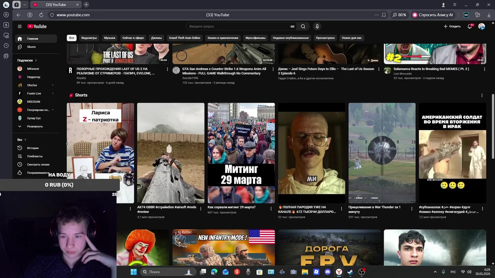This screenshot has height=278, width=495.
Task: Open the Luis Moncada channel link
Action: tap(402, 73)
